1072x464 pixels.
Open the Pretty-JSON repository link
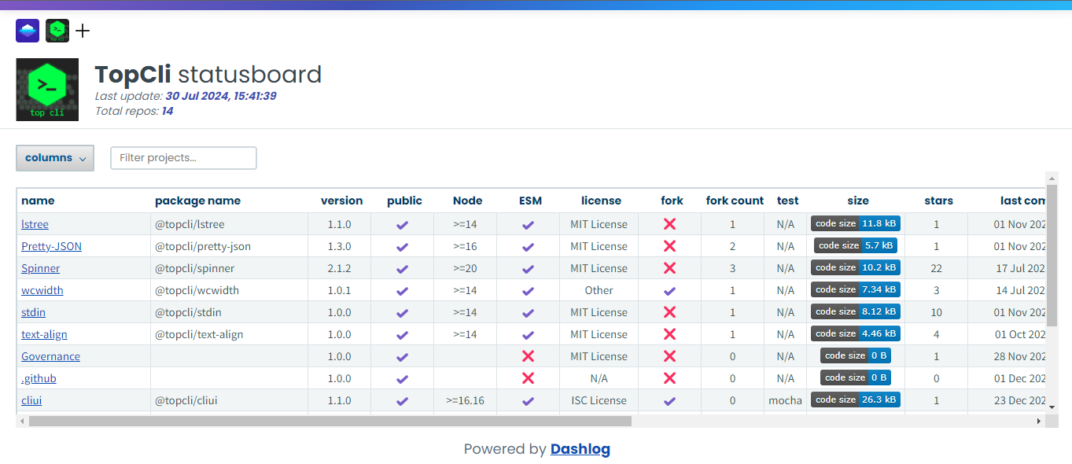click(51, 246)
